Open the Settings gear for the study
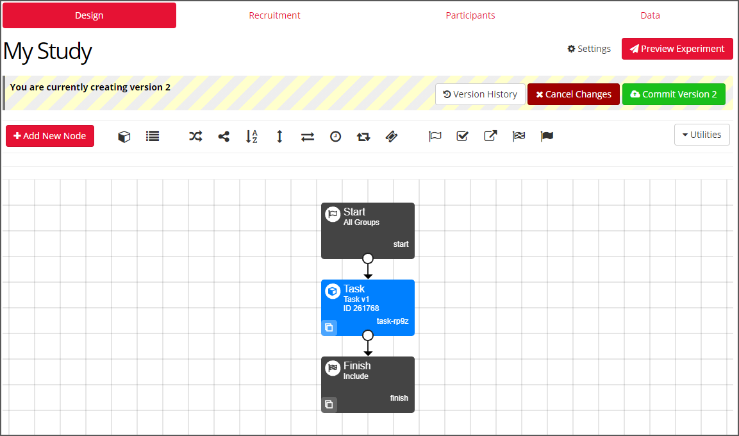739x436 pixels. pos(588,48)
